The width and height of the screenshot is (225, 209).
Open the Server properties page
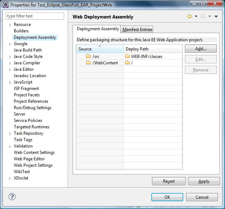[19, 114]
